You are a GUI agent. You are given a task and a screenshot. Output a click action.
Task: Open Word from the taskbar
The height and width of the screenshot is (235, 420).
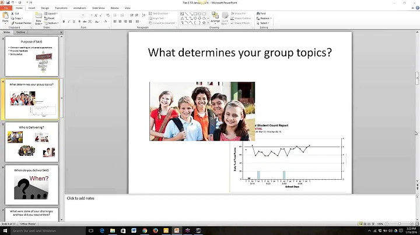coord(134,230)
